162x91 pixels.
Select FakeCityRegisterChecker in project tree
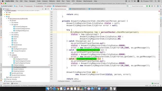click(23, 61)
